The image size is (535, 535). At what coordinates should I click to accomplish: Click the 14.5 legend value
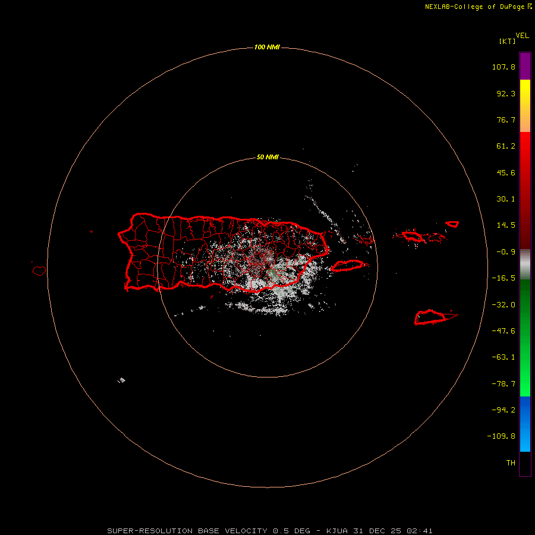point(506,225)
